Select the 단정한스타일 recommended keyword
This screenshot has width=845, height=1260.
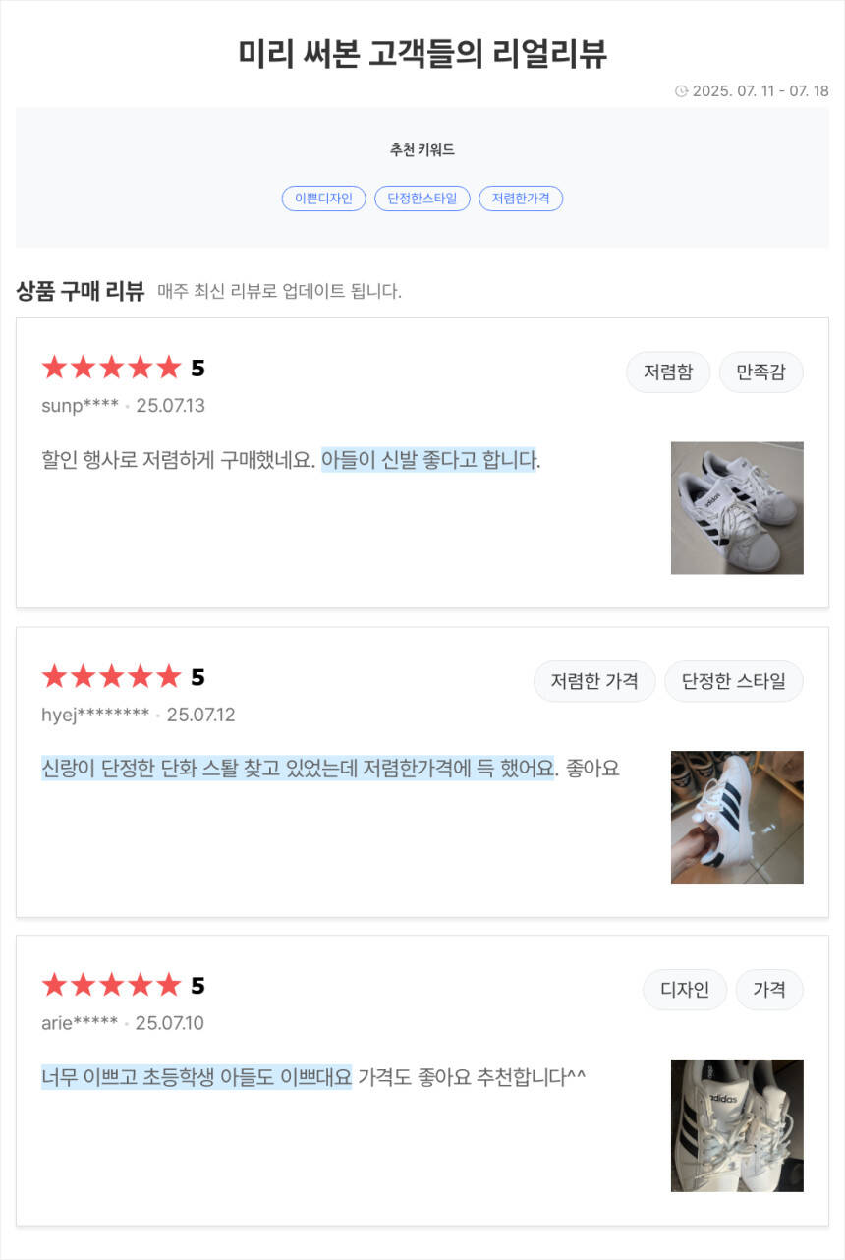click(422, 199)
